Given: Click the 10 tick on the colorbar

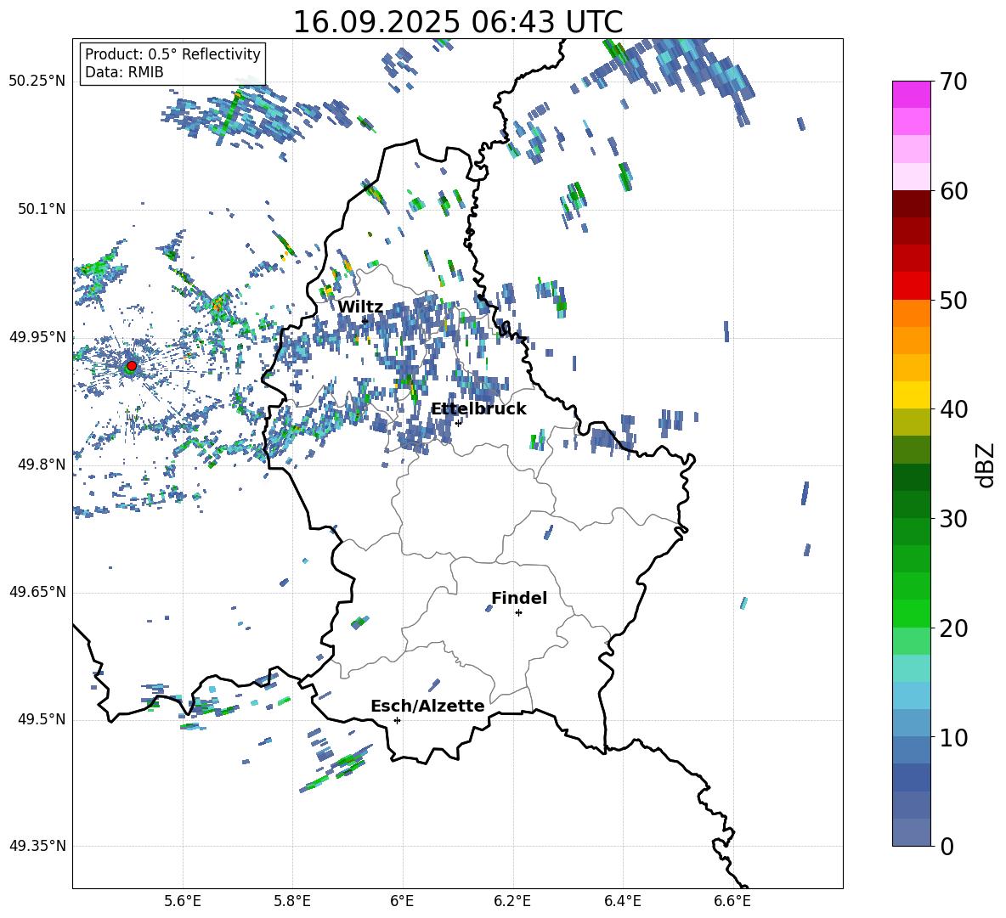Looking at the screenshot, I should [953, 737].
